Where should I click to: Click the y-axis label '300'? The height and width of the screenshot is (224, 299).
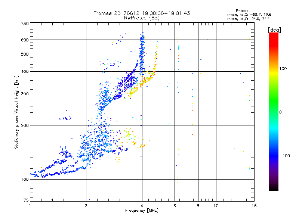25,94
